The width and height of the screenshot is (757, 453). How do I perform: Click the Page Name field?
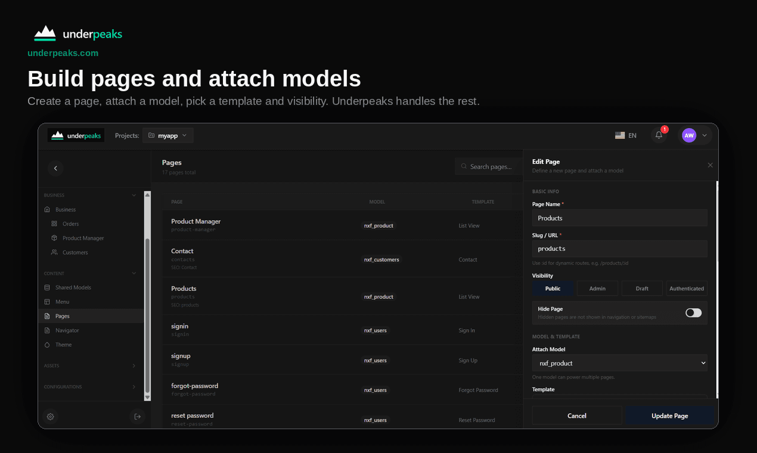(620, 218)
